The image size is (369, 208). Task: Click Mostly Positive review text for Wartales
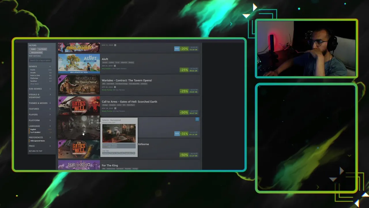click(107, 90)
